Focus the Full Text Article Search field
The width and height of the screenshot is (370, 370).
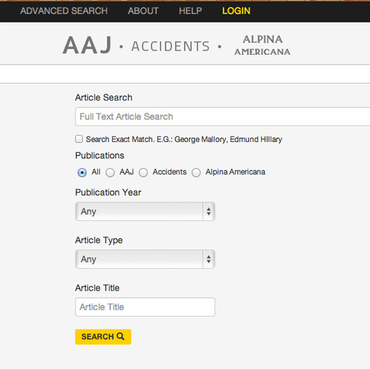click(x=223, y=116)
